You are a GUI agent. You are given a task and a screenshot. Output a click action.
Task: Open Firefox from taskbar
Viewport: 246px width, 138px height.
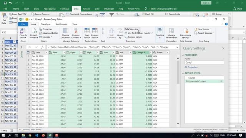click(43, 135)
